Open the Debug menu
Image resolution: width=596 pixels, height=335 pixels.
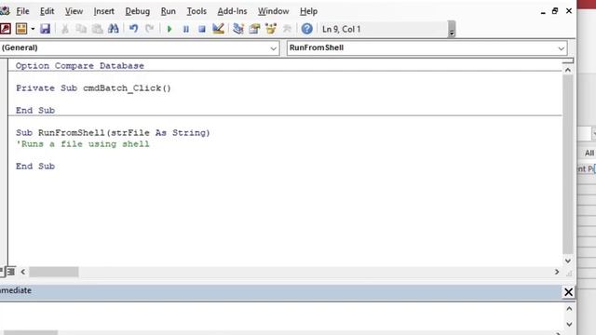137,11
